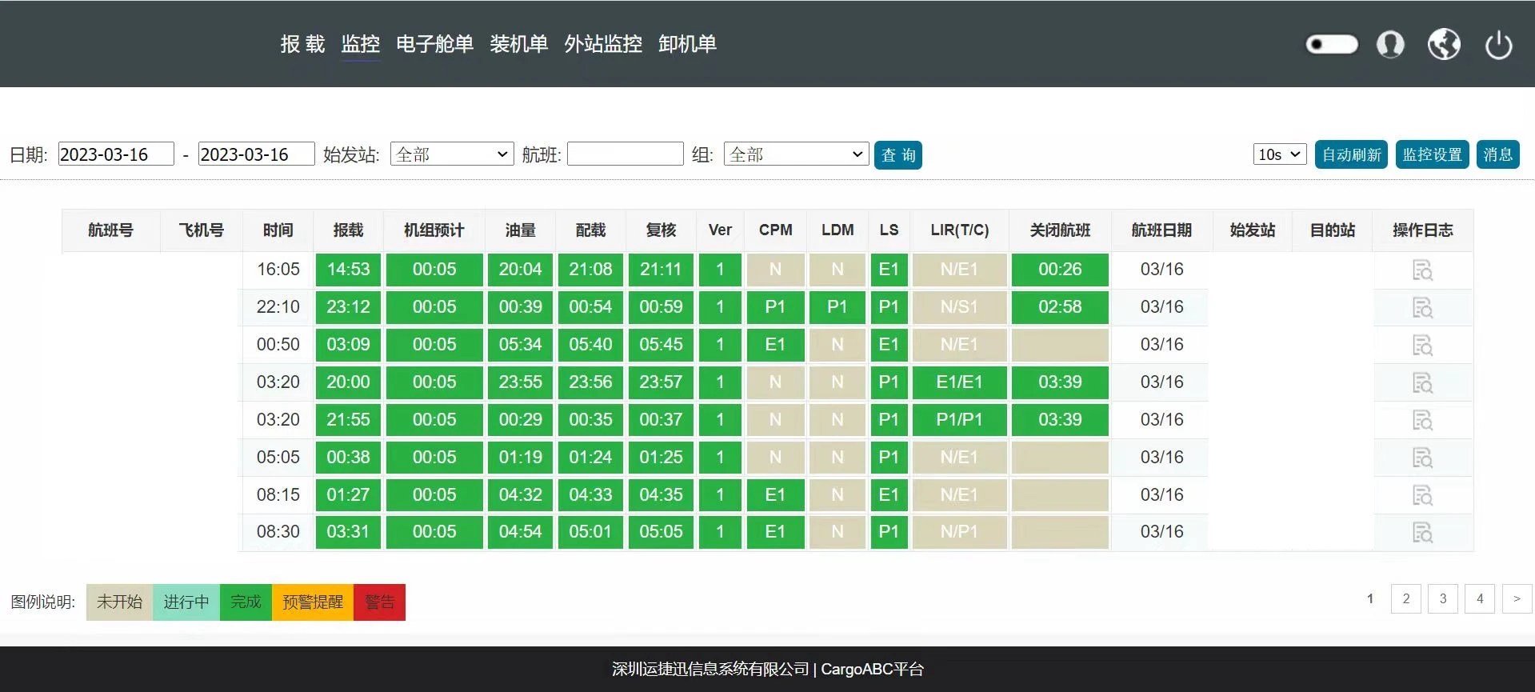Click the P1 LDM cell
Image resolution: width=1535 pixels, height=692 pixels.
[837, 307]
